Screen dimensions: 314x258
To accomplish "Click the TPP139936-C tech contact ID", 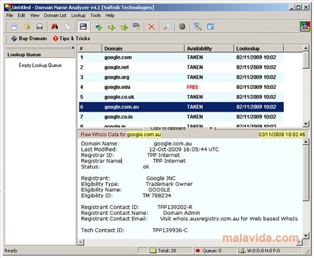I will click(170, 230).
